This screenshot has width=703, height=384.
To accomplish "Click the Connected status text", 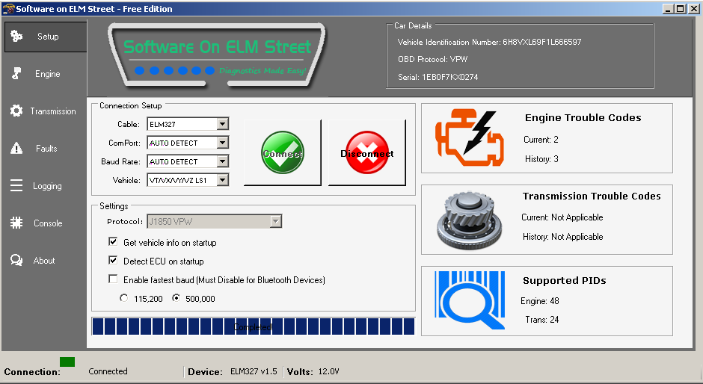I will pos(108,371).
